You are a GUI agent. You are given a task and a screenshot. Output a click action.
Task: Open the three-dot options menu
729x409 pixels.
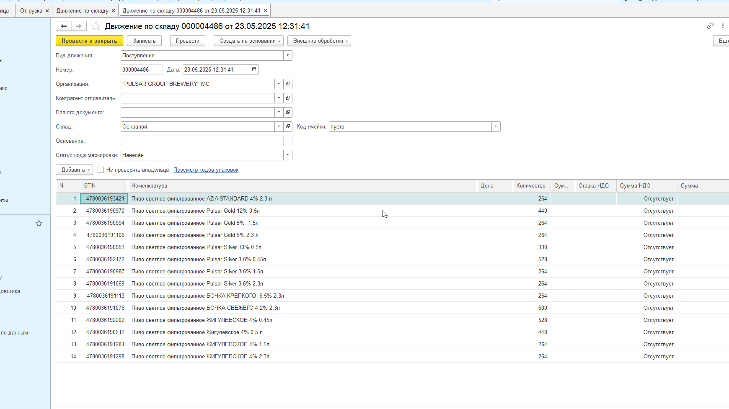tap(723, 26)
